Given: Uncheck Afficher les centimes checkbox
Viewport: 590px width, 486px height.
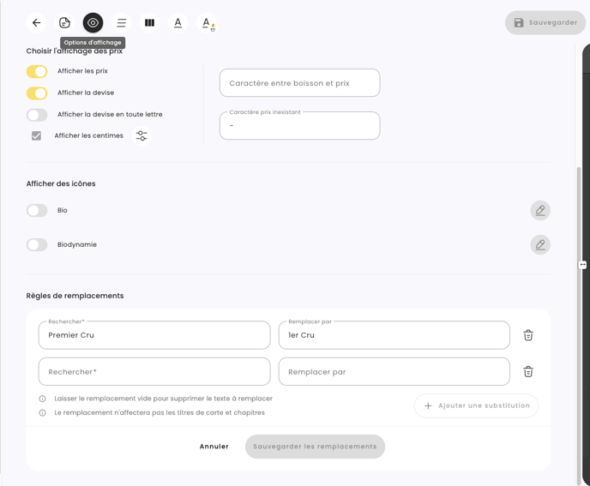Looking at the screenshot, I should [36, 135].
